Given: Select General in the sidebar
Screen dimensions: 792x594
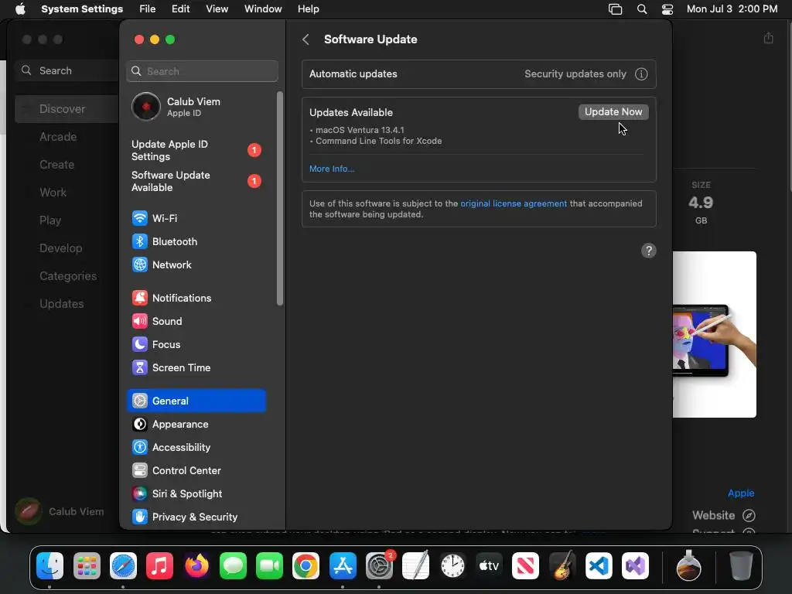Looking at the screenshot, I should point(196,401).
